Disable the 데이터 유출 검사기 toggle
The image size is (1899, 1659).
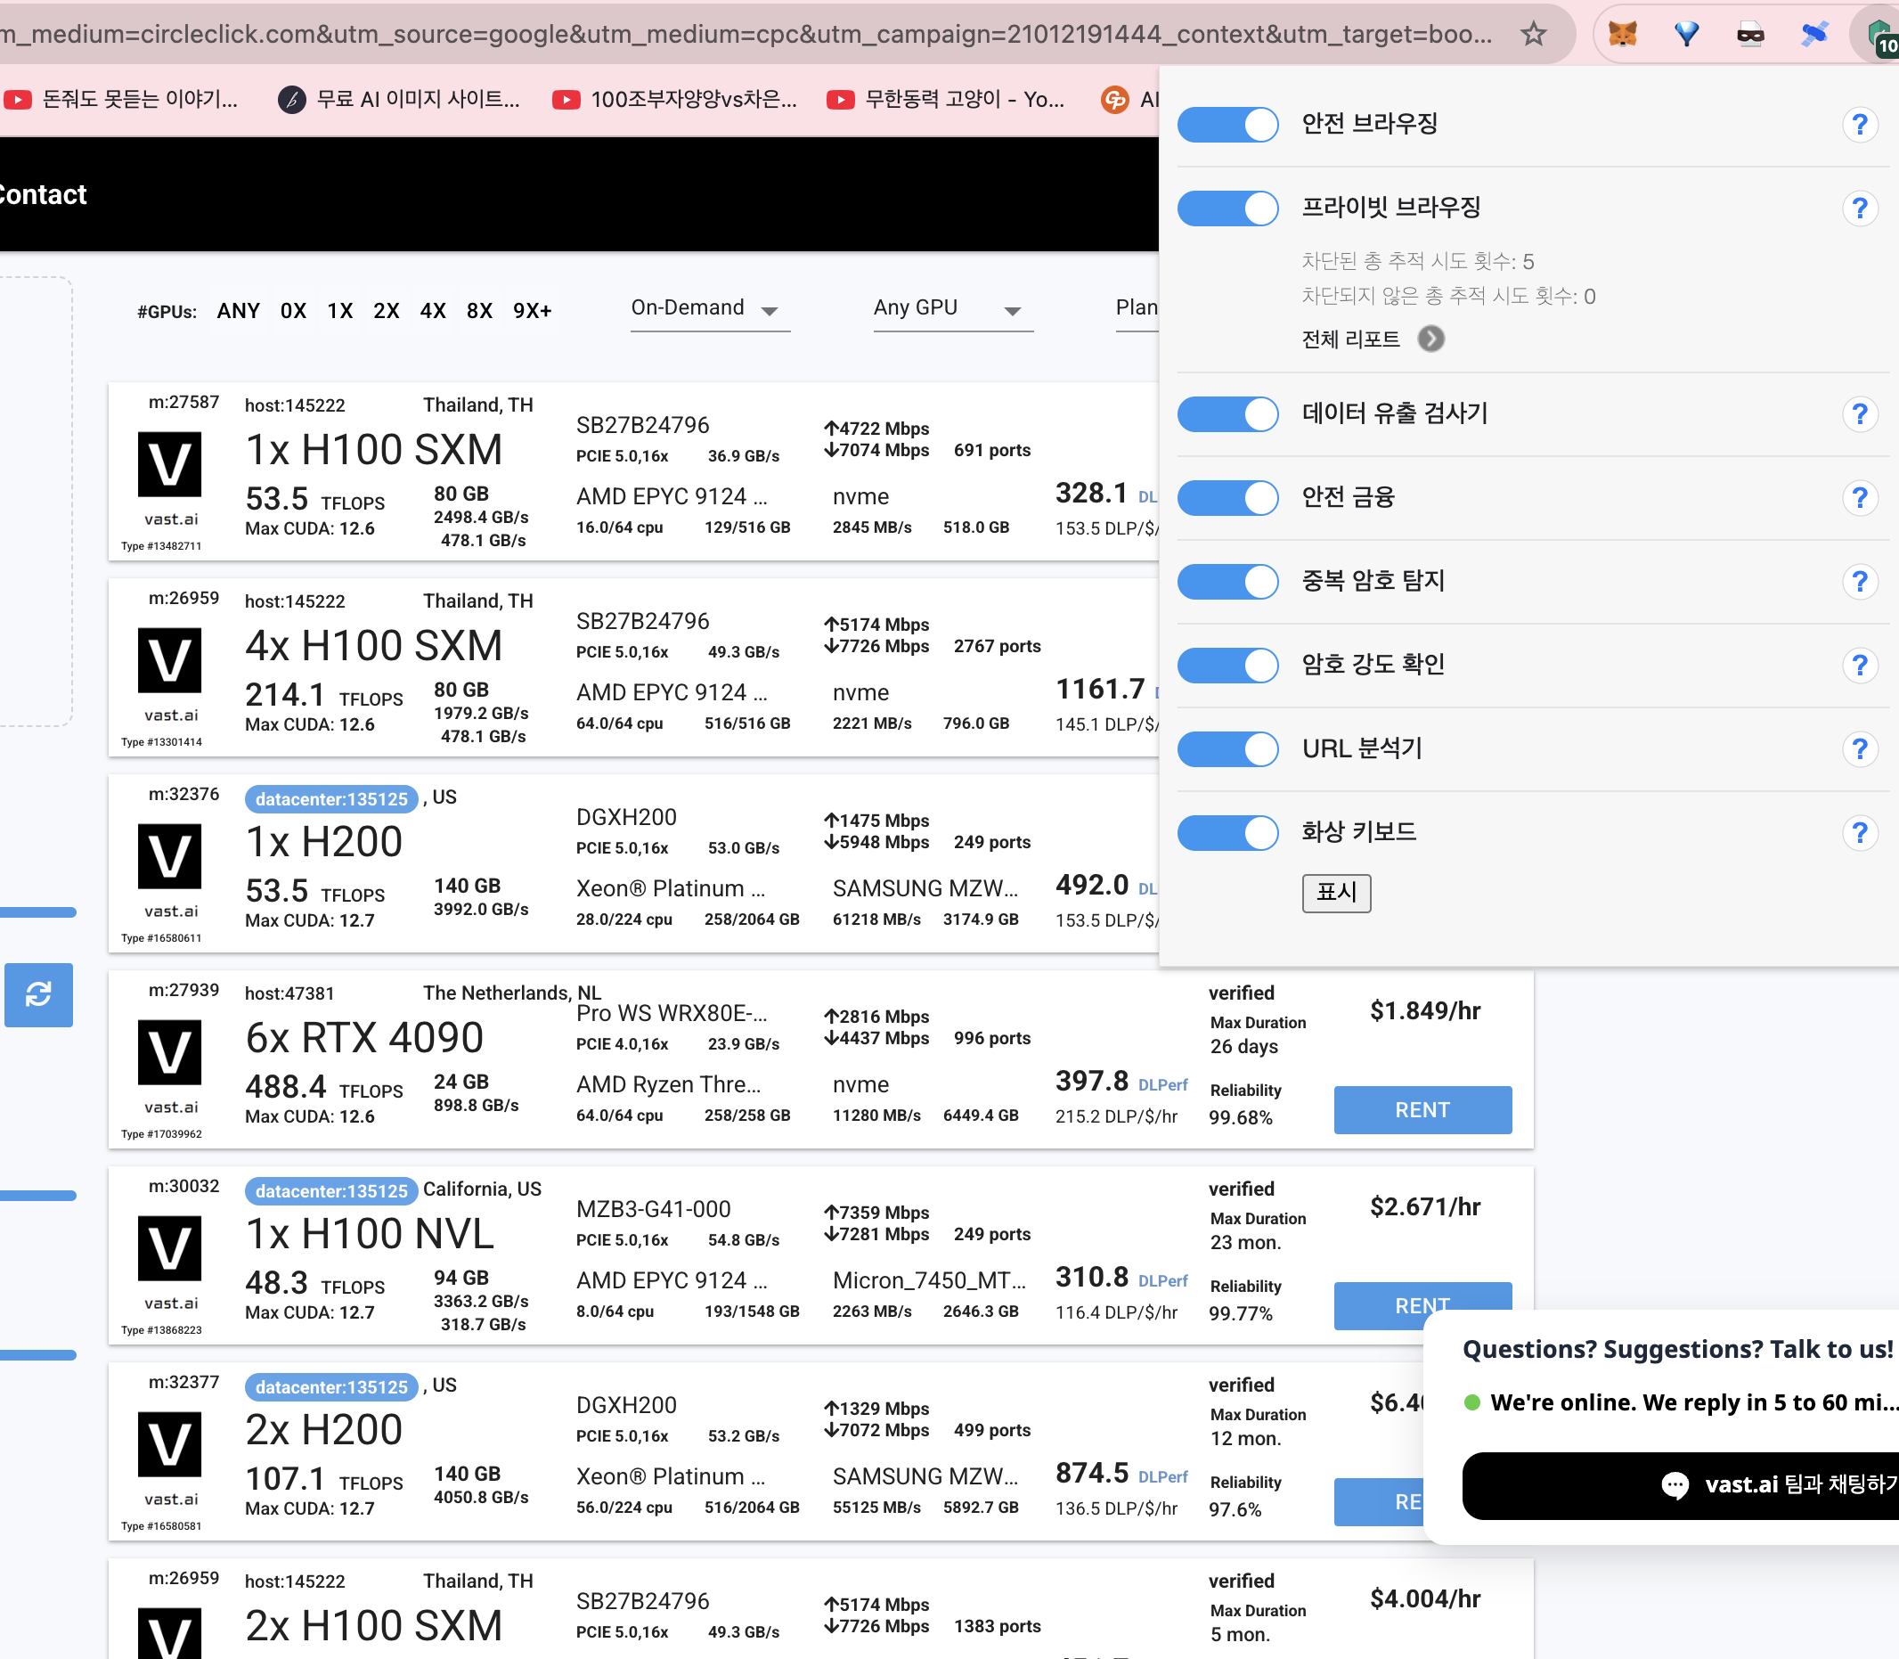pyautogui.click(x=1227, y=413)
